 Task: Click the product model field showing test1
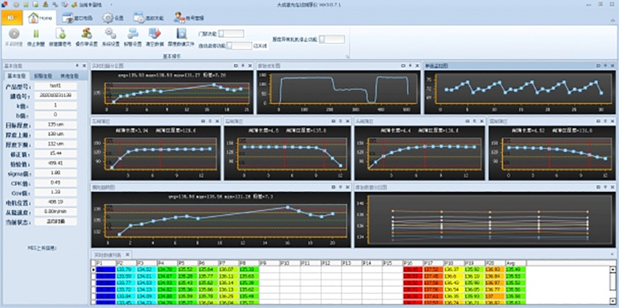point(54,86)
